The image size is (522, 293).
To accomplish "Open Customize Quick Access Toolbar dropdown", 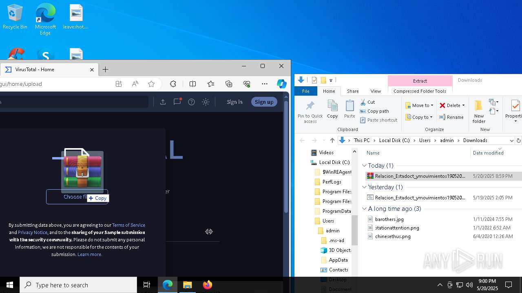I will tap(331, 80).
